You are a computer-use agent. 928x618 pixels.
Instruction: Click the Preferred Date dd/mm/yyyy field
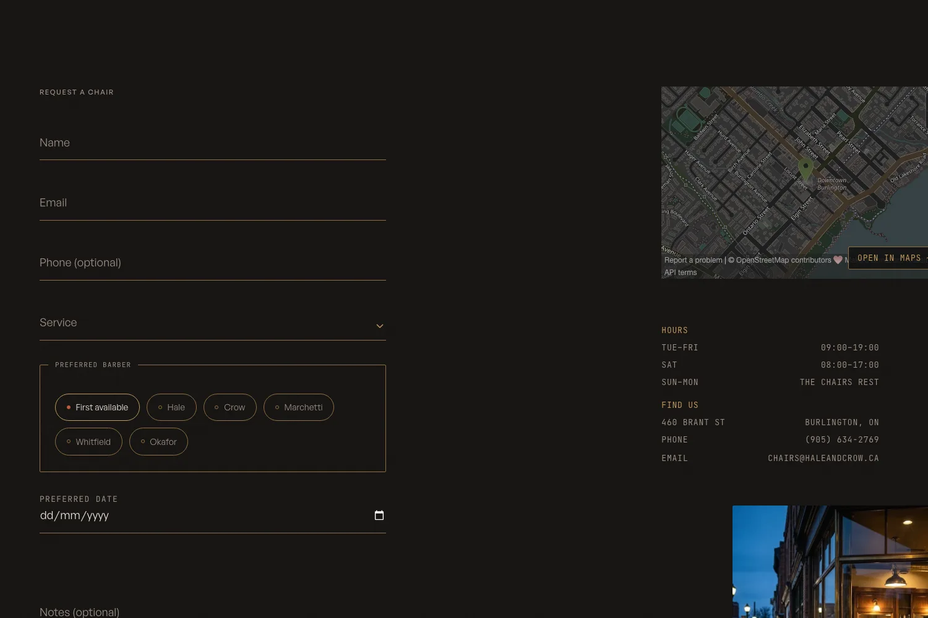(x=213, y=515)
